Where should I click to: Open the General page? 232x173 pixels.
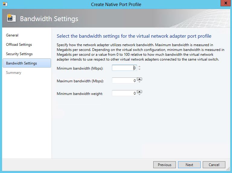pyautogui.click(x=12, y=35)
